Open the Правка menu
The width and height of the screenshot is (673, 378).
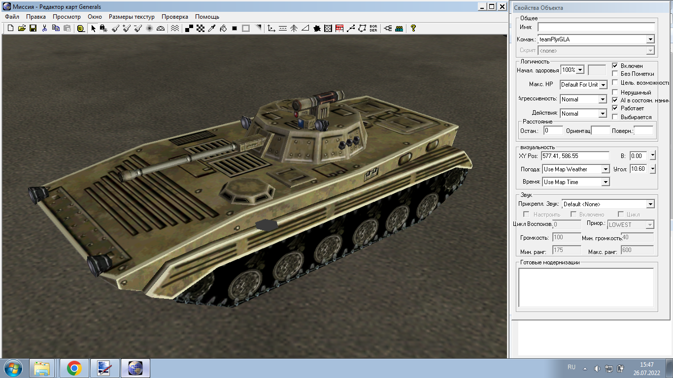pos(36,17)
